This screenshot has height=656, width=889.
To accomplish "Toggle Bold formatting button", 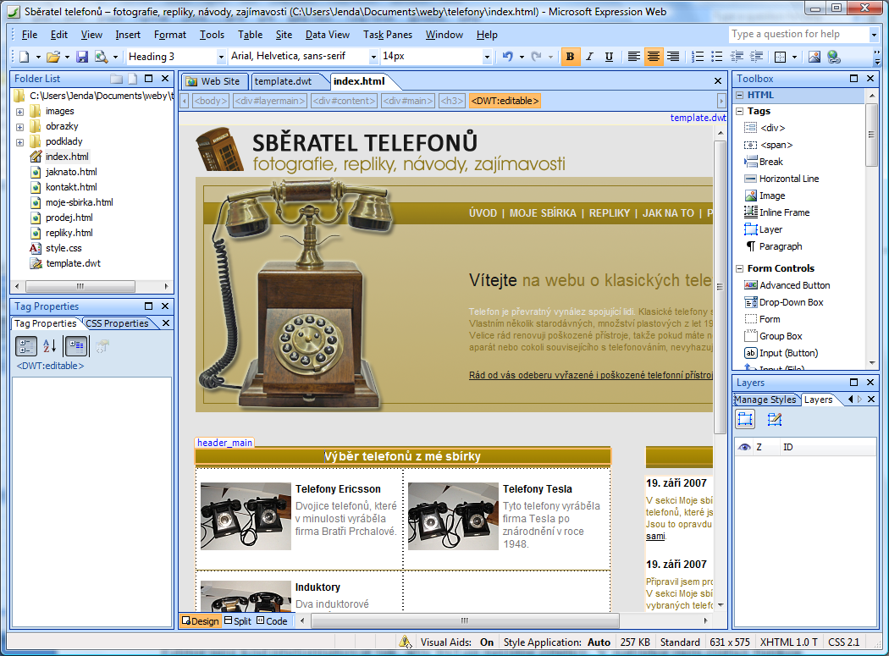I will tap(570, 57).
